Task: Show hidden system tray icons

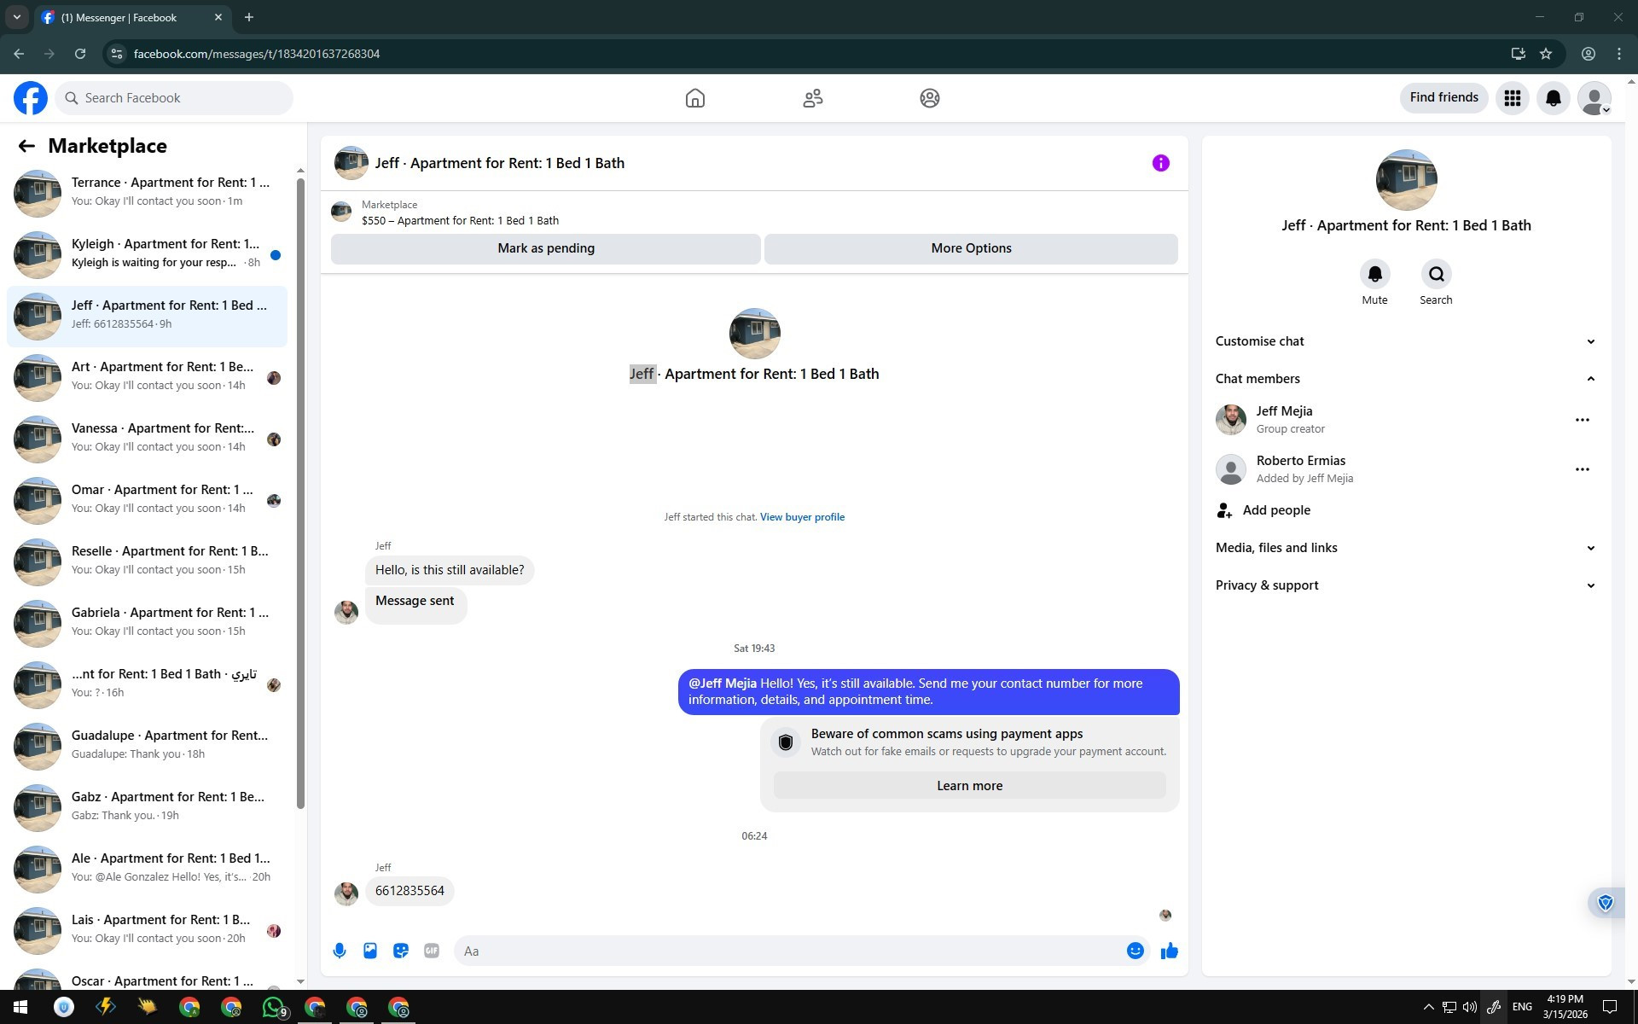Action: tap(1428, 1007)
